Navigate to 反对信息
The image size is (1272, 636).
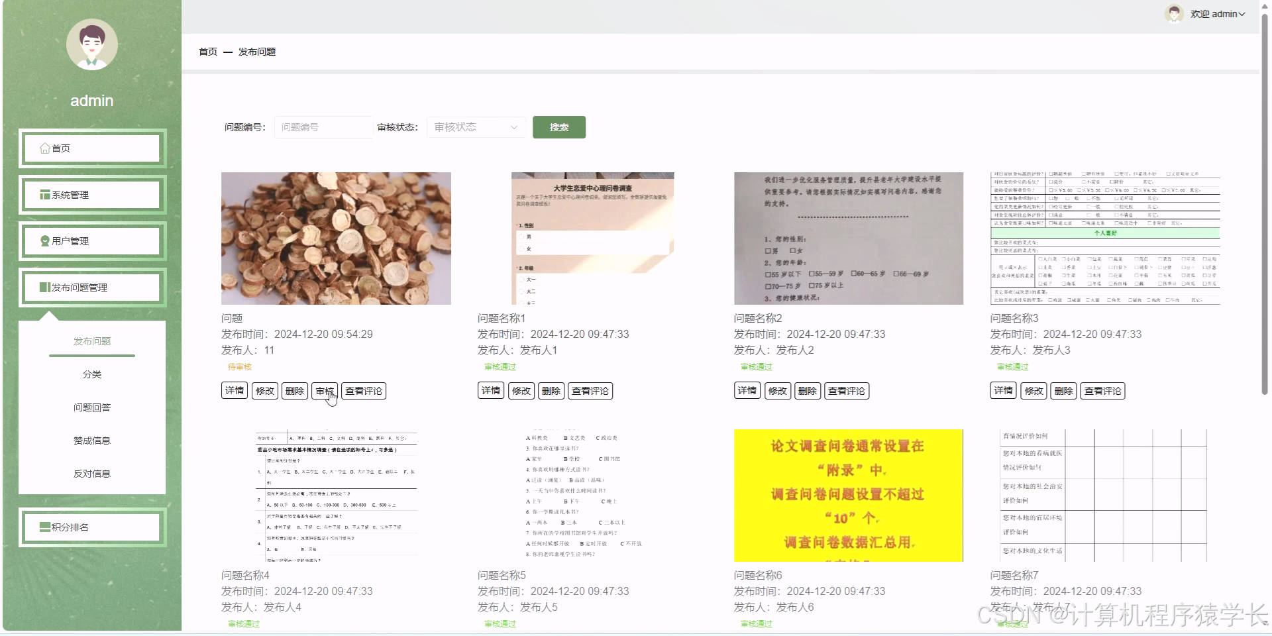[92, 473]
